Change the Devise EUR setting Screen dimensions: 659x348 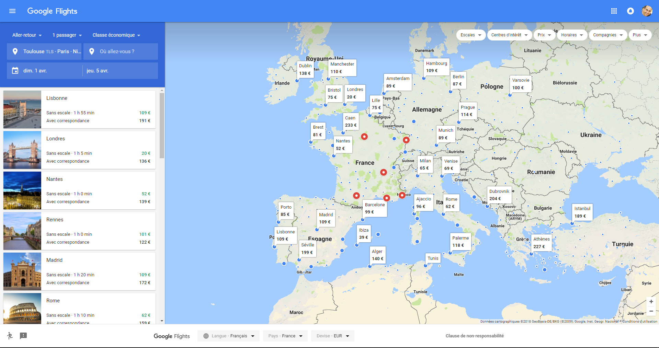333,336
